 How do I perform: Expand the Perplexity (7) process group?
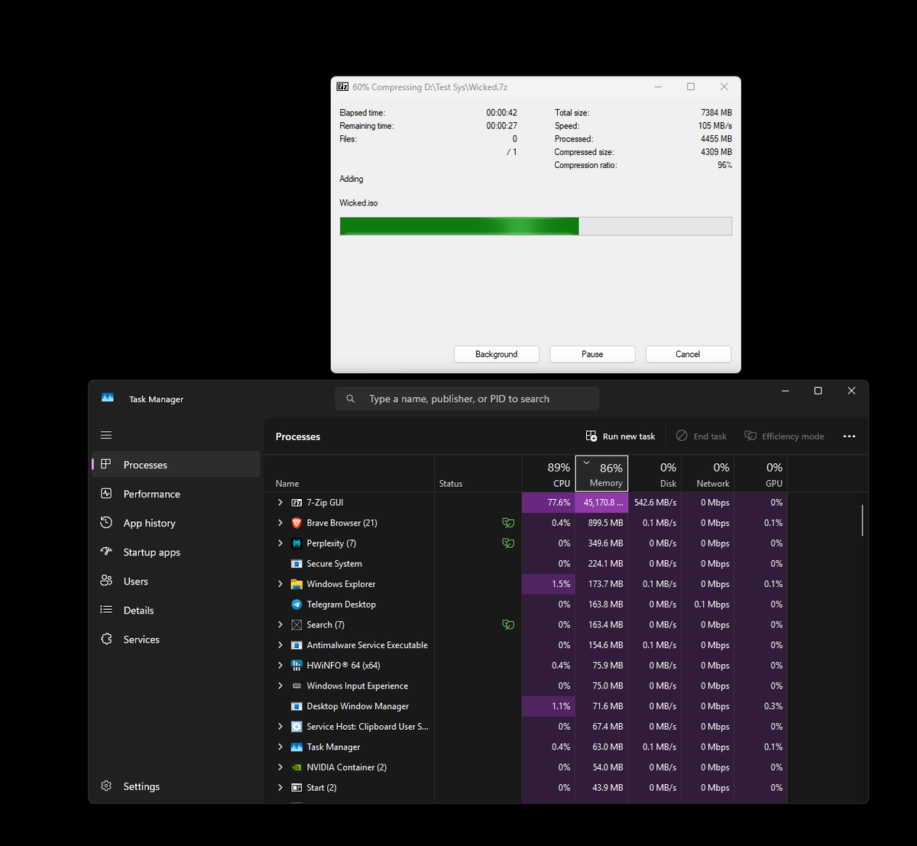(x=280, y=543)
